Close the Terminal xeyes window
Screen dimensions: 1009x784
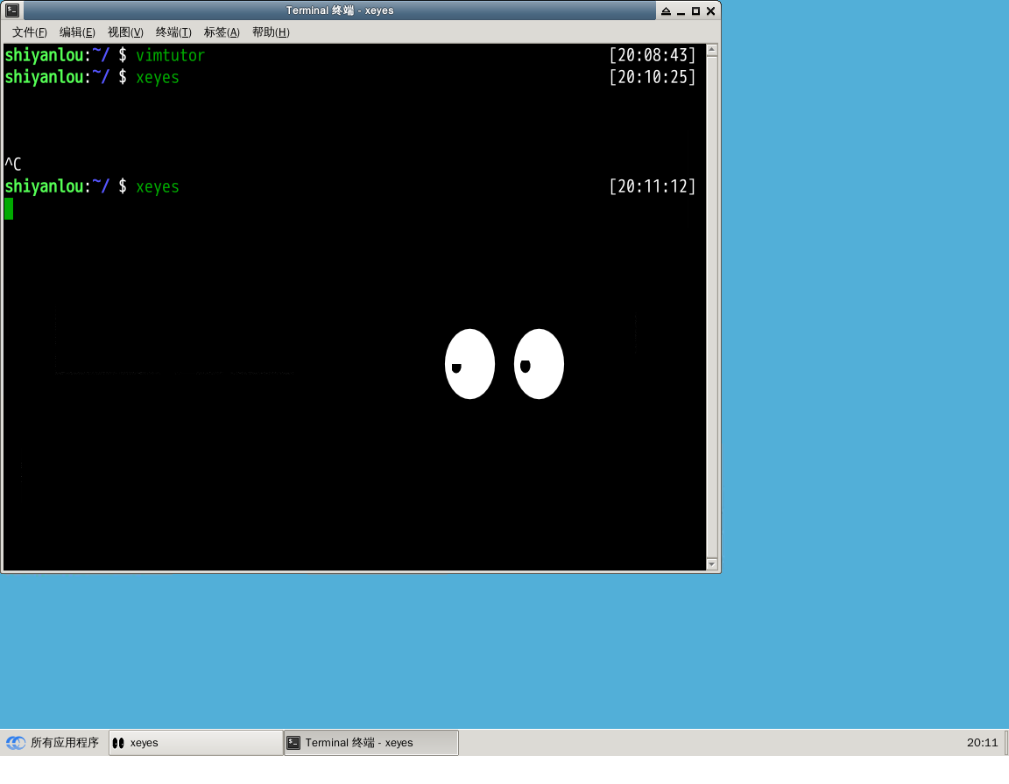[710, 11]
